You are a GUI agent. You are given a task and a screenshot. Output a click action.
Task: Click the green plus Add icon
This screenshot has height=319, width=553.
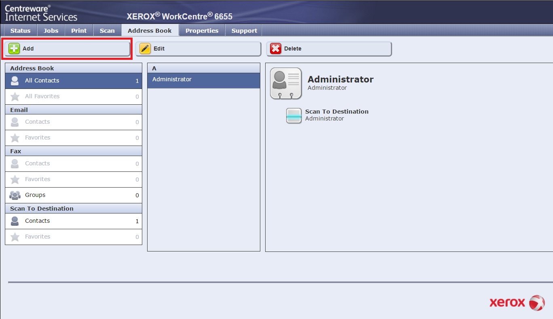pos(14,49)
